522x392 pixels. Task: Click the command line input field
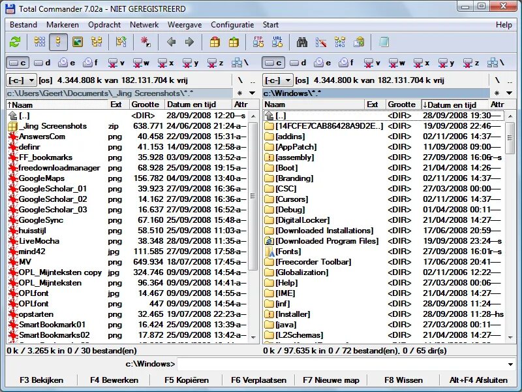tap(341, 365)
